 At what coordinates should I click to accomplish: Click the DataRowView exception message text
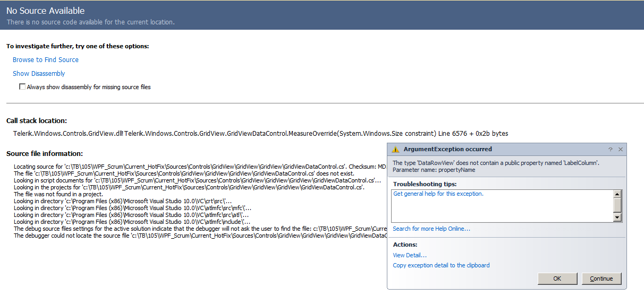point(496,163)
